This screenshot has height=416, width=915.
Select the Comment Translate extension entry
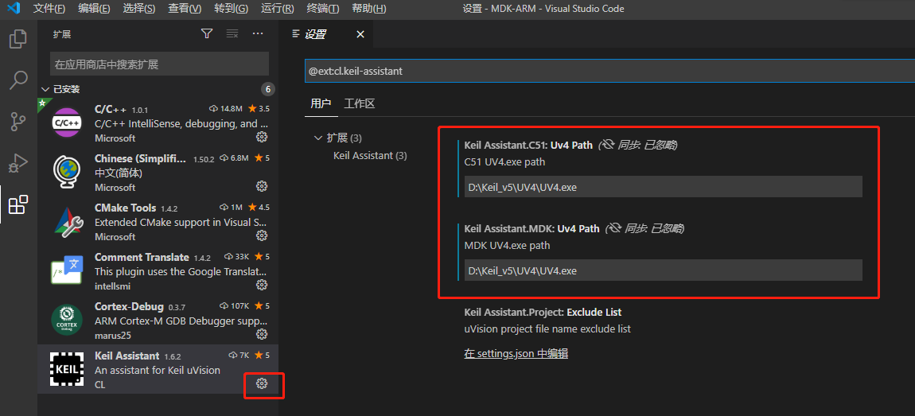click(x=158, y=270)
